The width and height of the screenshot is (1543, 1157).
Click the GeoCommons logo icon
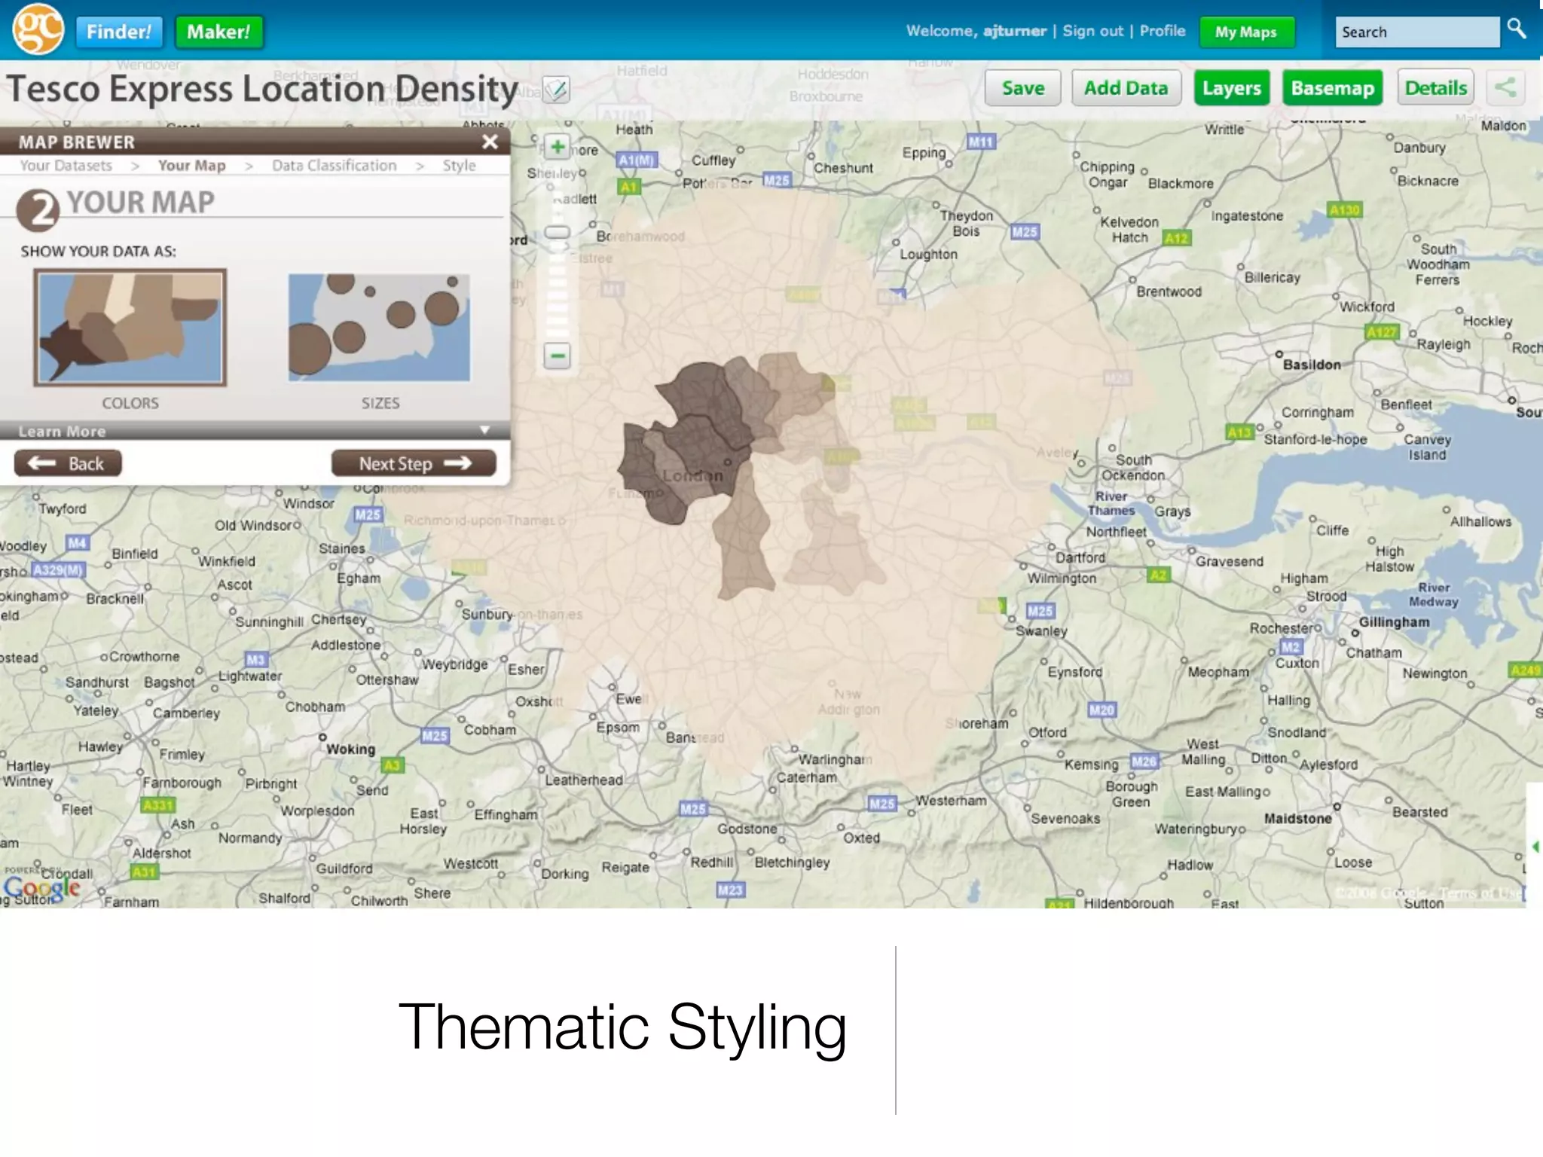point(38,30)
